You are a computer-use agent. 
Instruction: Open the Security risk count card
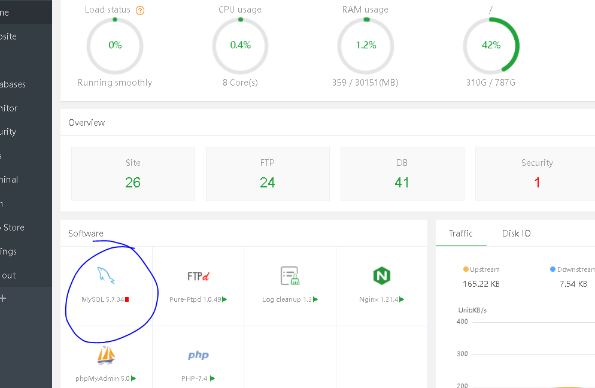536,174
